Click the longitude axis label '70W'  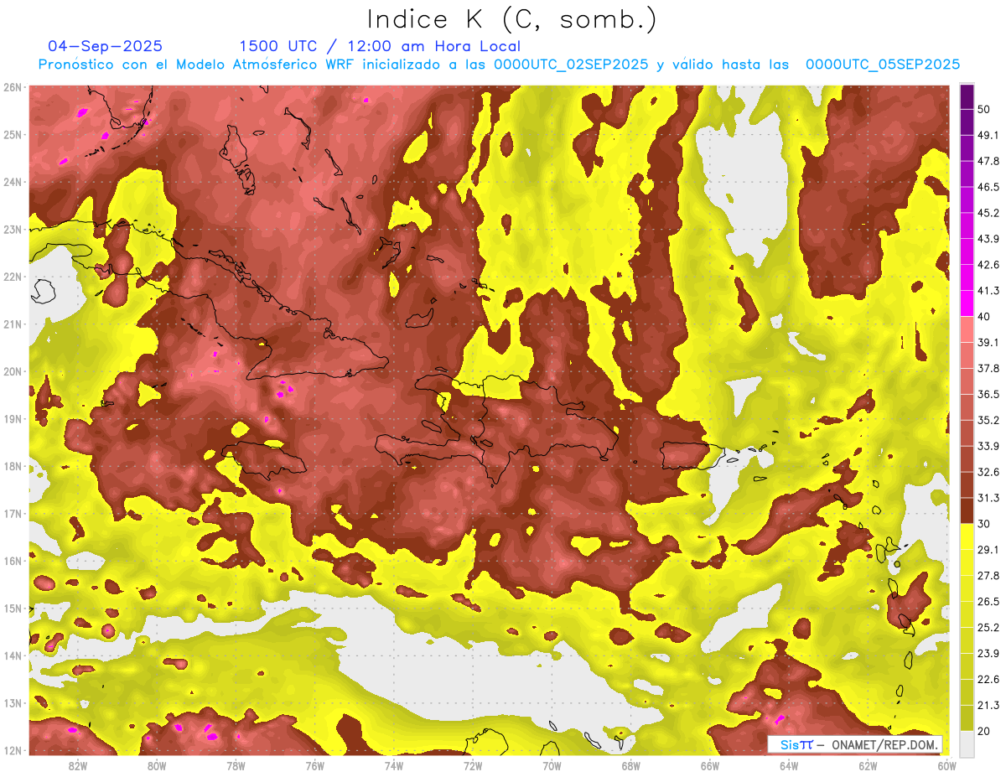tap(552, 765)
